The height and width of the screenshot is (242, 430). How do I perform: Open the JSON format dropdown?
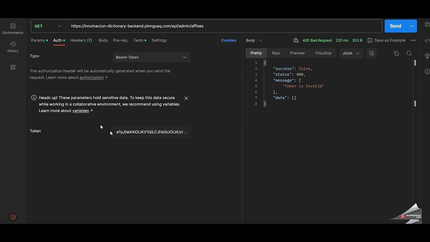(x=351, y=53)
